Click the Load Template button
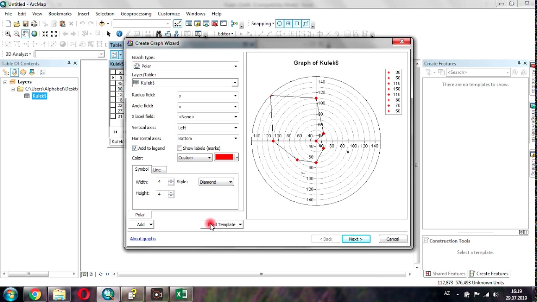Image resolution: width=537 pixels, height=302 pixels. pos(222,224)
